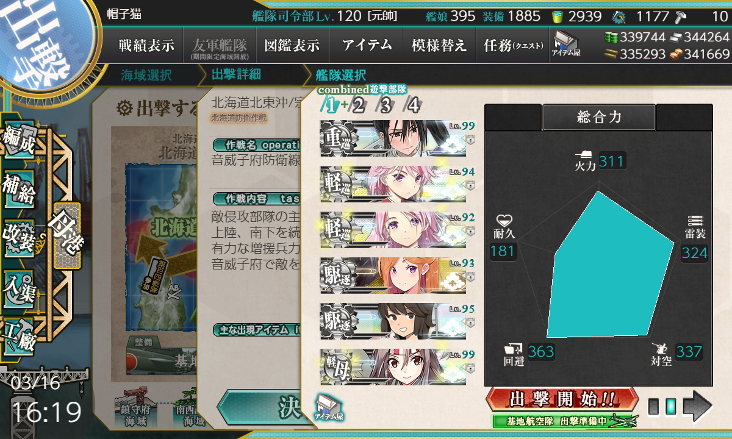Select the 軽母 light carrier ship banner
732x439 pixels.
click(x=393, y=367)
